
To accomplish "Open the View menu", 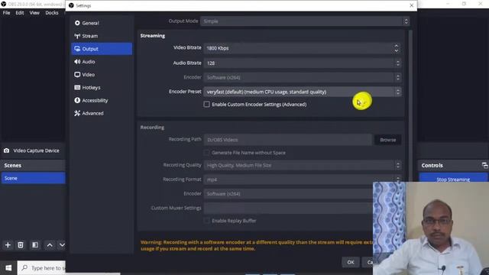I will click(34, 13).
